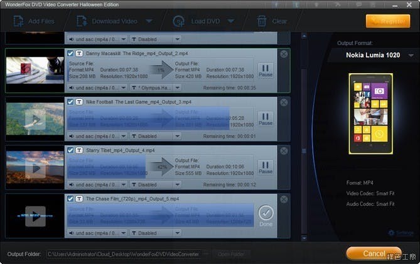Click the file list scrollbar thumb
420x264 pixels.
click(304, 151)
